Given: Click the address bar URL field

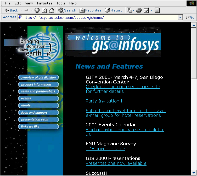Looking at the screenshot, I should pos(100,17).
